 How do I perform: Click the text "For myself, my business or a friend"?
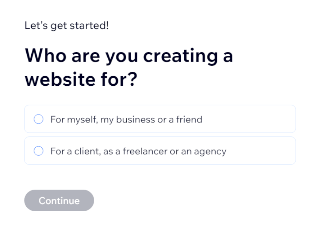coord(126,119)
